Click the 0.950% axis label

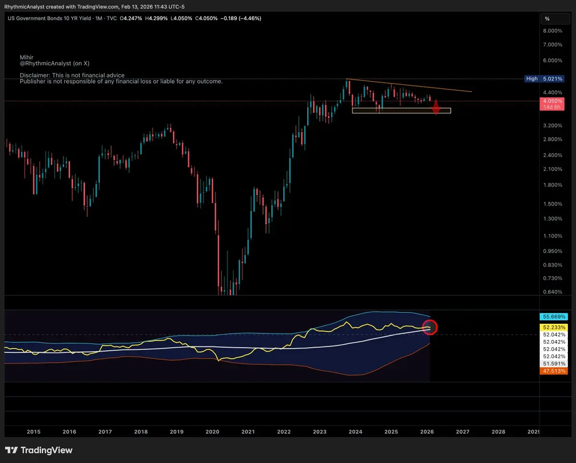click(552, 251)
